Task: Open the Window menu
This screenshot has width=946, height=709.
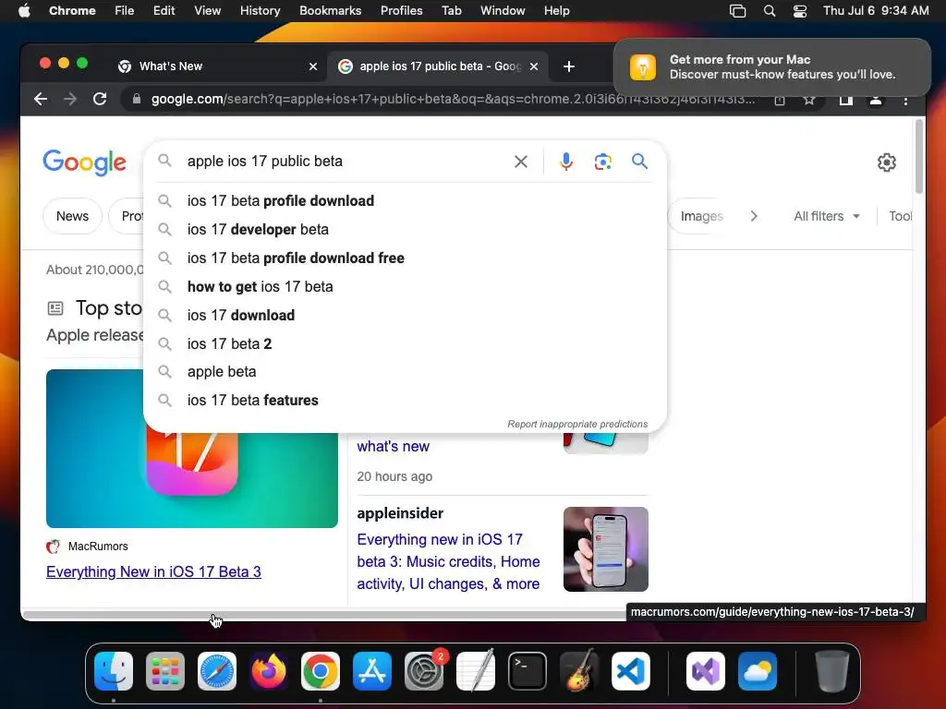Action: click(503, 11)
